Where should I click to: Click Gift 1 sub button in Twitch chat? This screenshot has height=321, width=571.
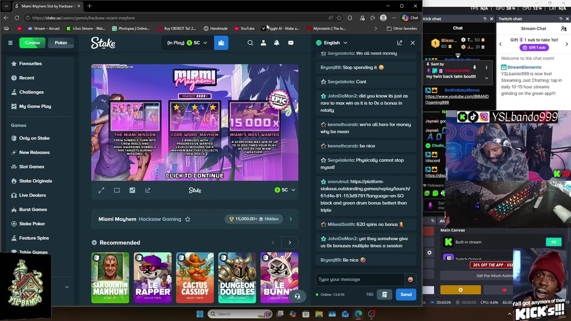point(534,48)
